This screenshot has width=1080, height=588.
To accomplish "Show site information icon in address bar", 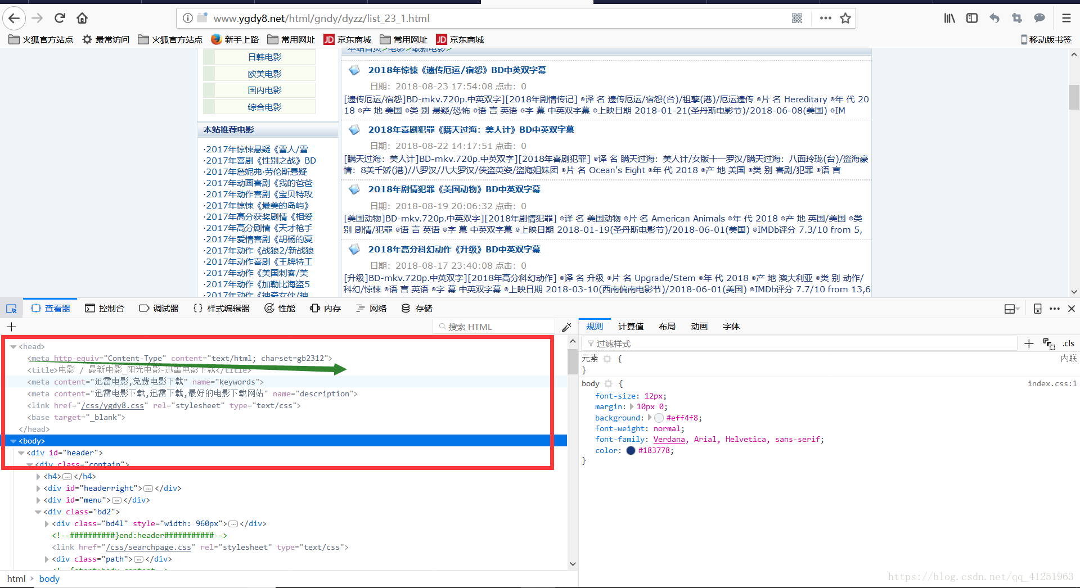I will point(188,18).
